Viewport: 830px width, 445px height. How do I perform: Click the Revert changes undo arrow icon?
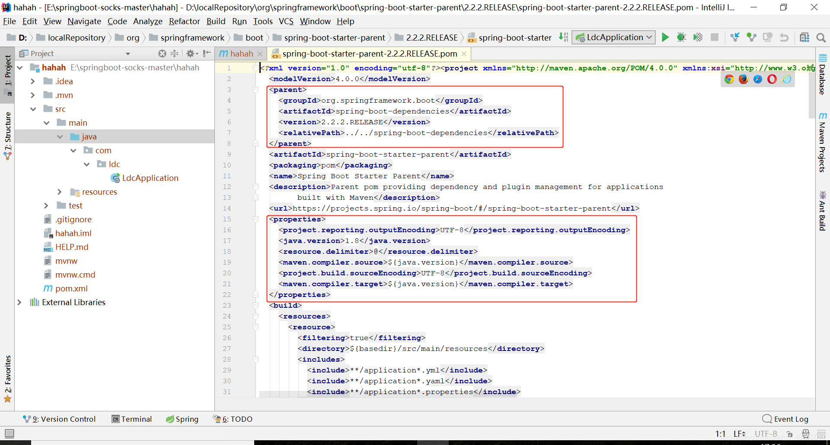pos(784,38)
